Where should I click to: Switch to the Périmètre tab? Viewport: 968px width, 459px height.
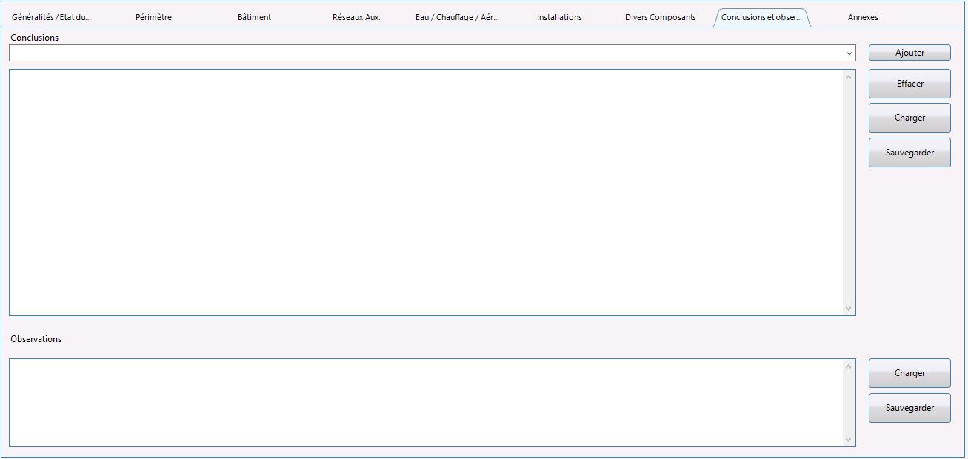(153, 17)
